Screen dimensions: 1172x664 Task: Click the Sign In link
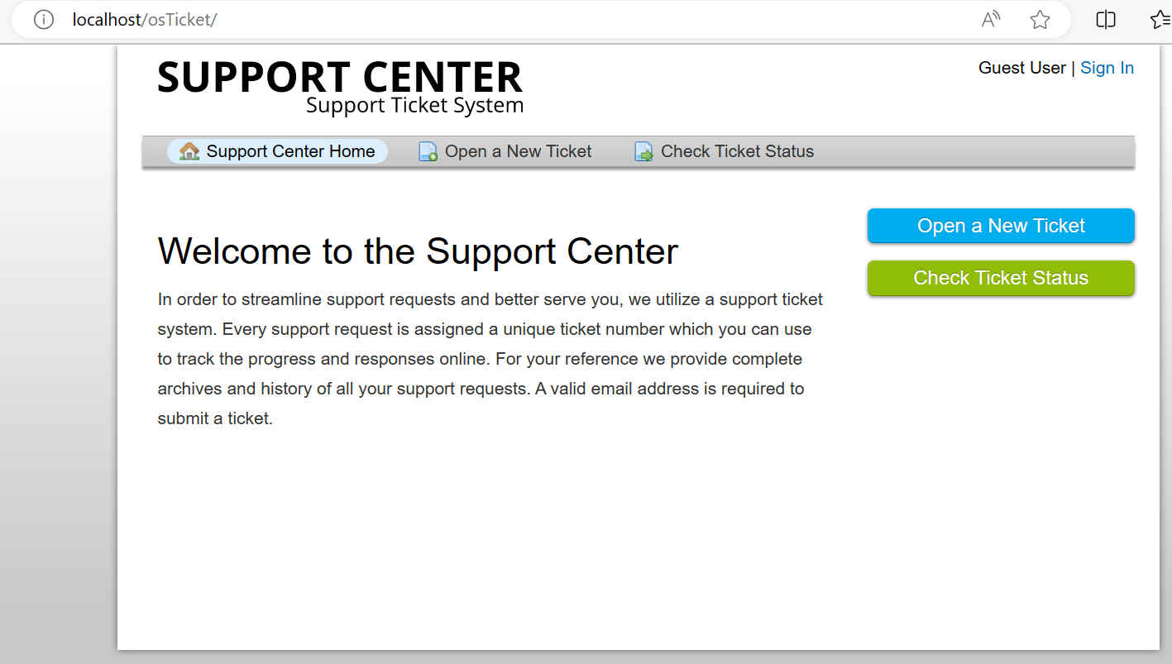click(1107, 68)
